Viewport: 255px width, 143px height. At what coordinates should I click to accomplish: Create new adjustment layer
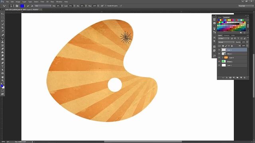(x=234, y=78)
